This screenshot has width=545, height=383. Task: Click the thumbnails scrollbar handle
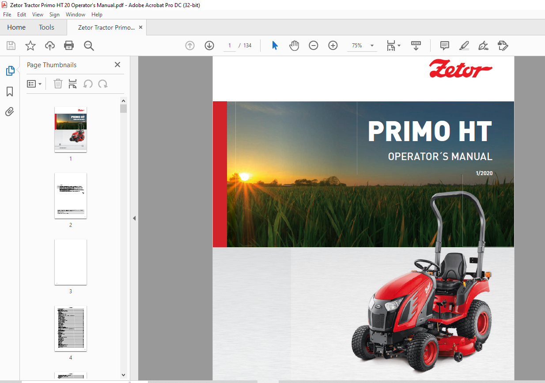(x=123, y=109)
